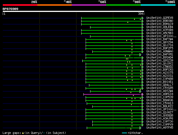Select UniRef100_A2XXS1 subject
Image resolution: width=178 pixels, height=135 pixels.
[160, 76]
